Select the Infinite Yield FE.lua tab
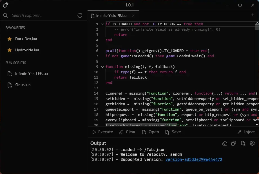 [111, 16]
